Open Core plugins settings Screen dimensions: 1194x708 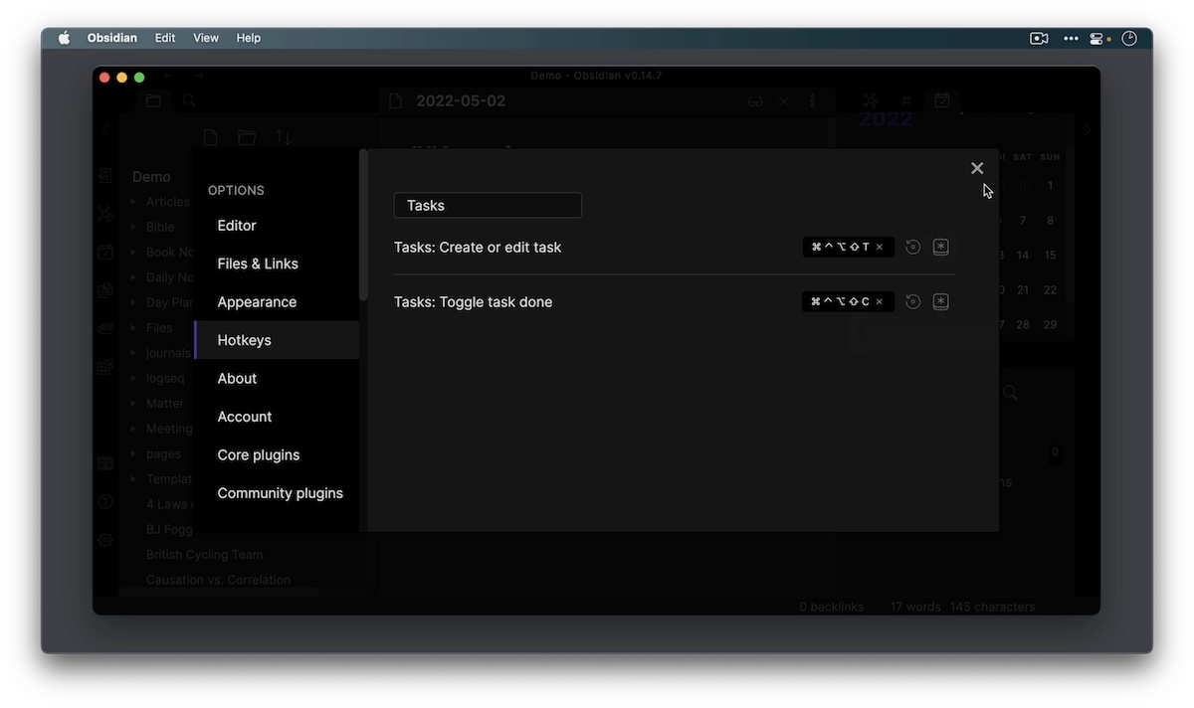point(259,455)
